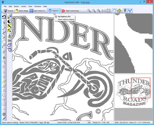154x125 pixels.
Task: Click Vextractor app icon in title bar
Action: (3, 2)
